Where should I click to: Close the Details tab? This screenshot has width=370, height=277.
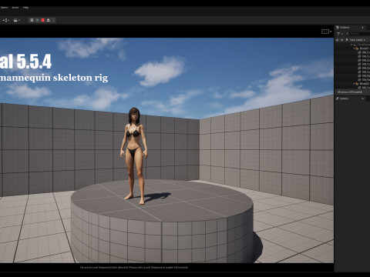coord(362,98)
